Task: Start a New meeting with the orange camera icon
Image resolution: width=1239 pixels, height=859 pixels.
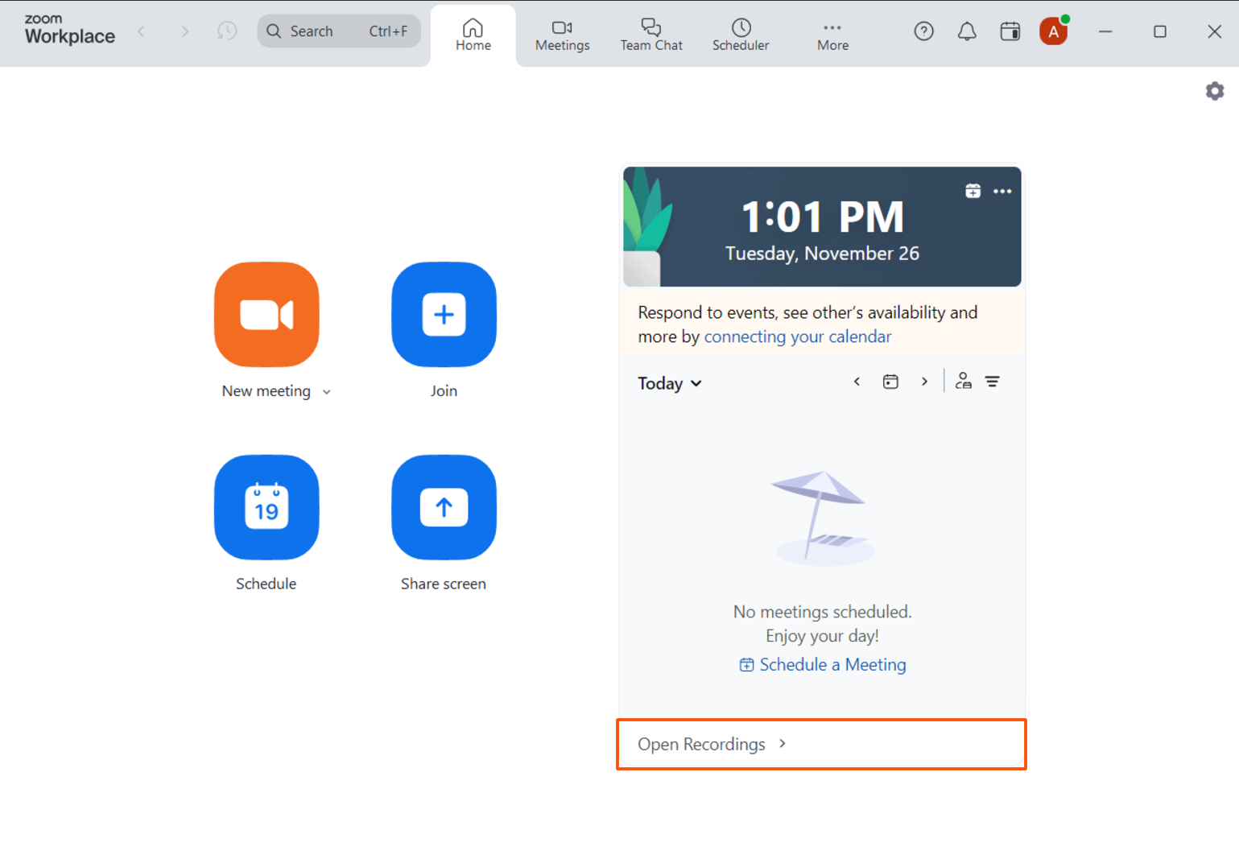Action: [x=266, y=315]
